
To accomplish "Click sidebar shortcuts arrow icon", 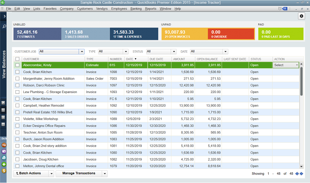I will (x=3, y=103).
